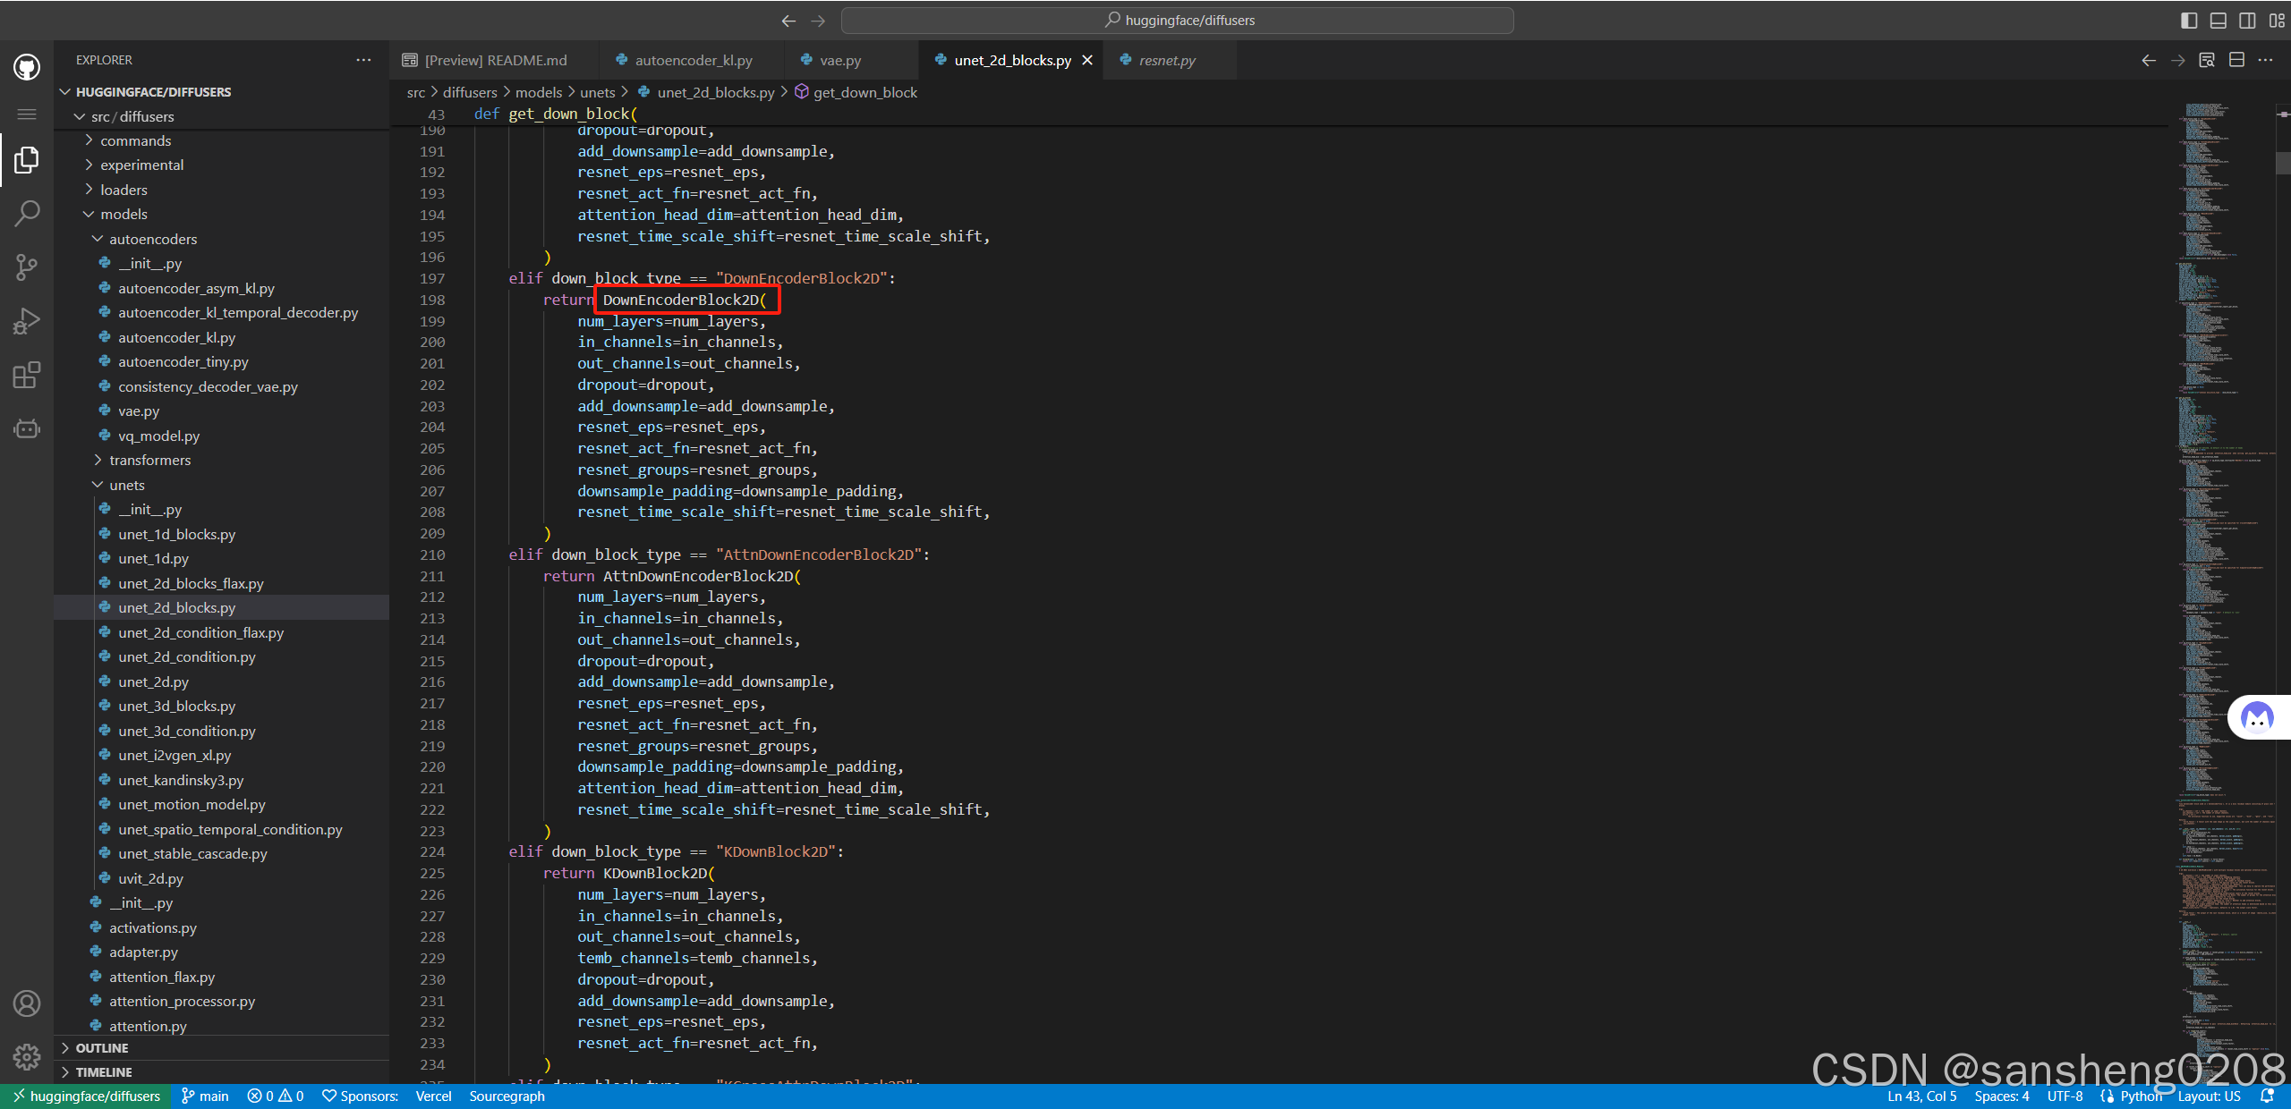Viewport: 2291px width, 1109px height.
Task: Open the Source Control view
Action: [x=27, y=267]
